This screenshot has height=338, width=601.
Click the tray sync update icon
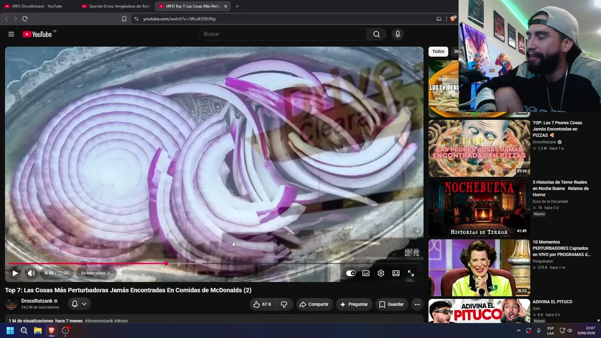click(x=529, y=330)
